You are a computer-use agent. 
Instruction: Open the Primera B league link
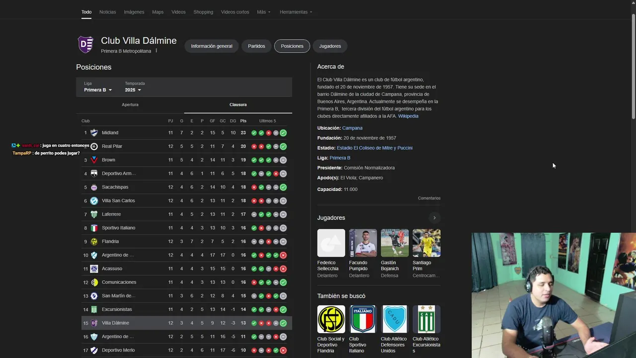coord(340,158)
